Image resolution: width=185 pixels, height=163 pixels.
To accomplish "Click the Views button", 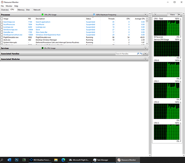I will [x=172, y=15].
